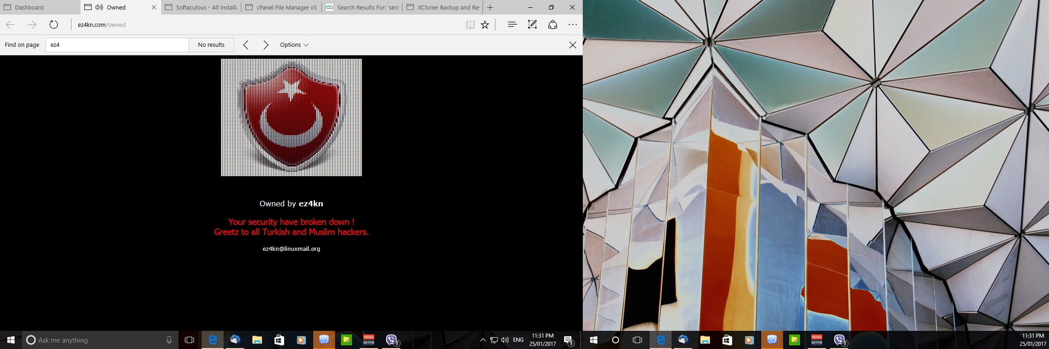Image resolution: width=1049 pixels, height=349 pixels.
Task: Switch to the Search Results tab
Action: (362, 7)
